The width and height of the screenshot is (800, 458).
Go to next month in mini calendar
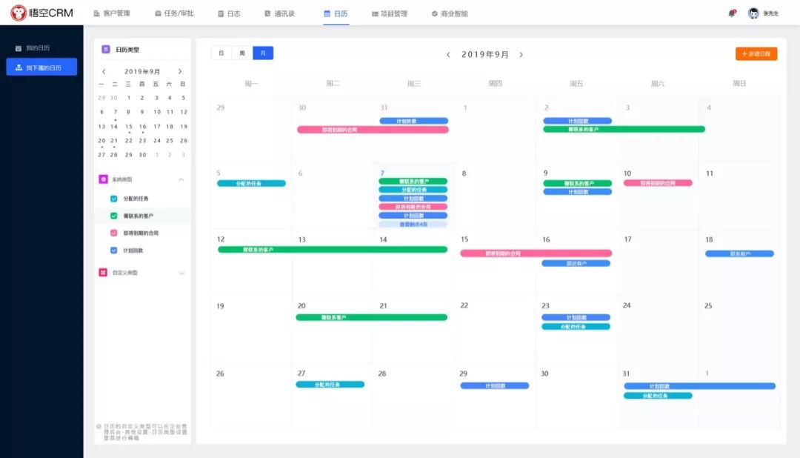[x=179, y=71]
